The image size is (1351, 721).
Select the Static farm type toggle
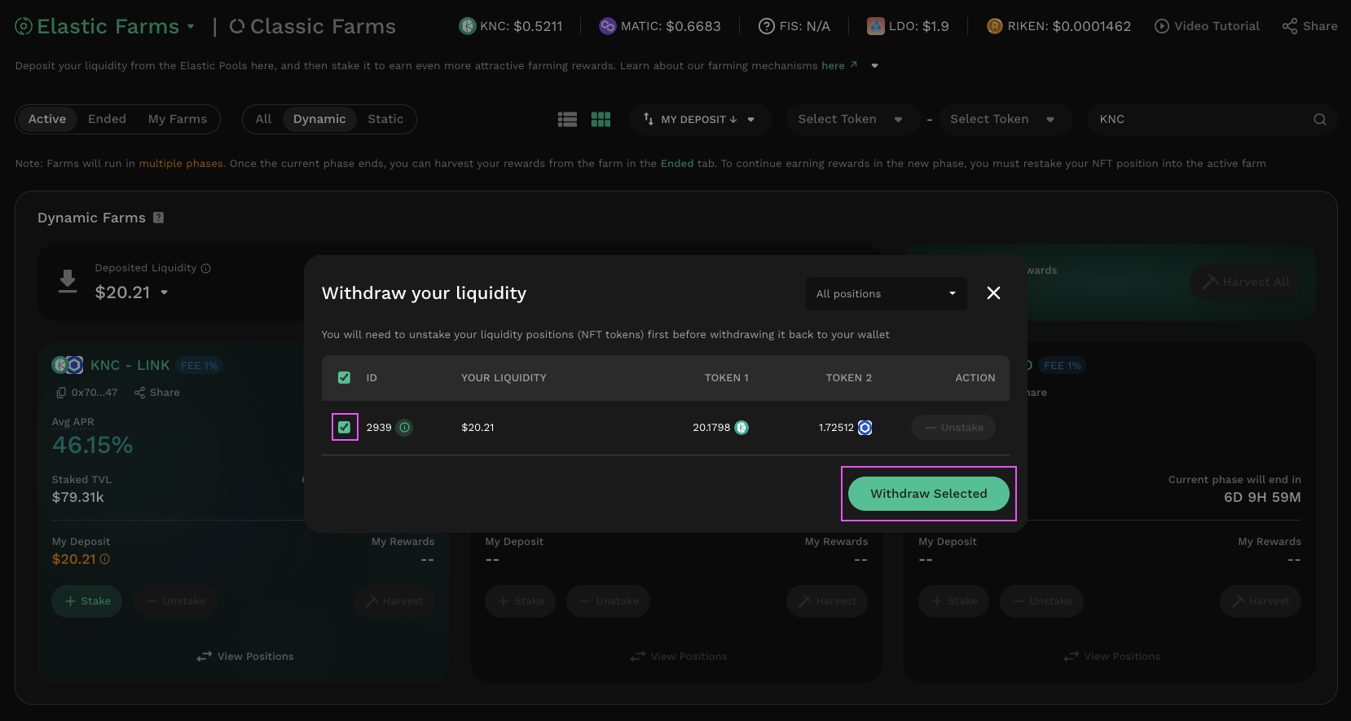(x=385, y=119)
